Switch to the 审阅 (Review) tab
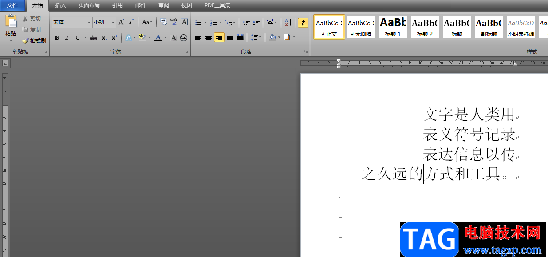 tap(164, 5)
